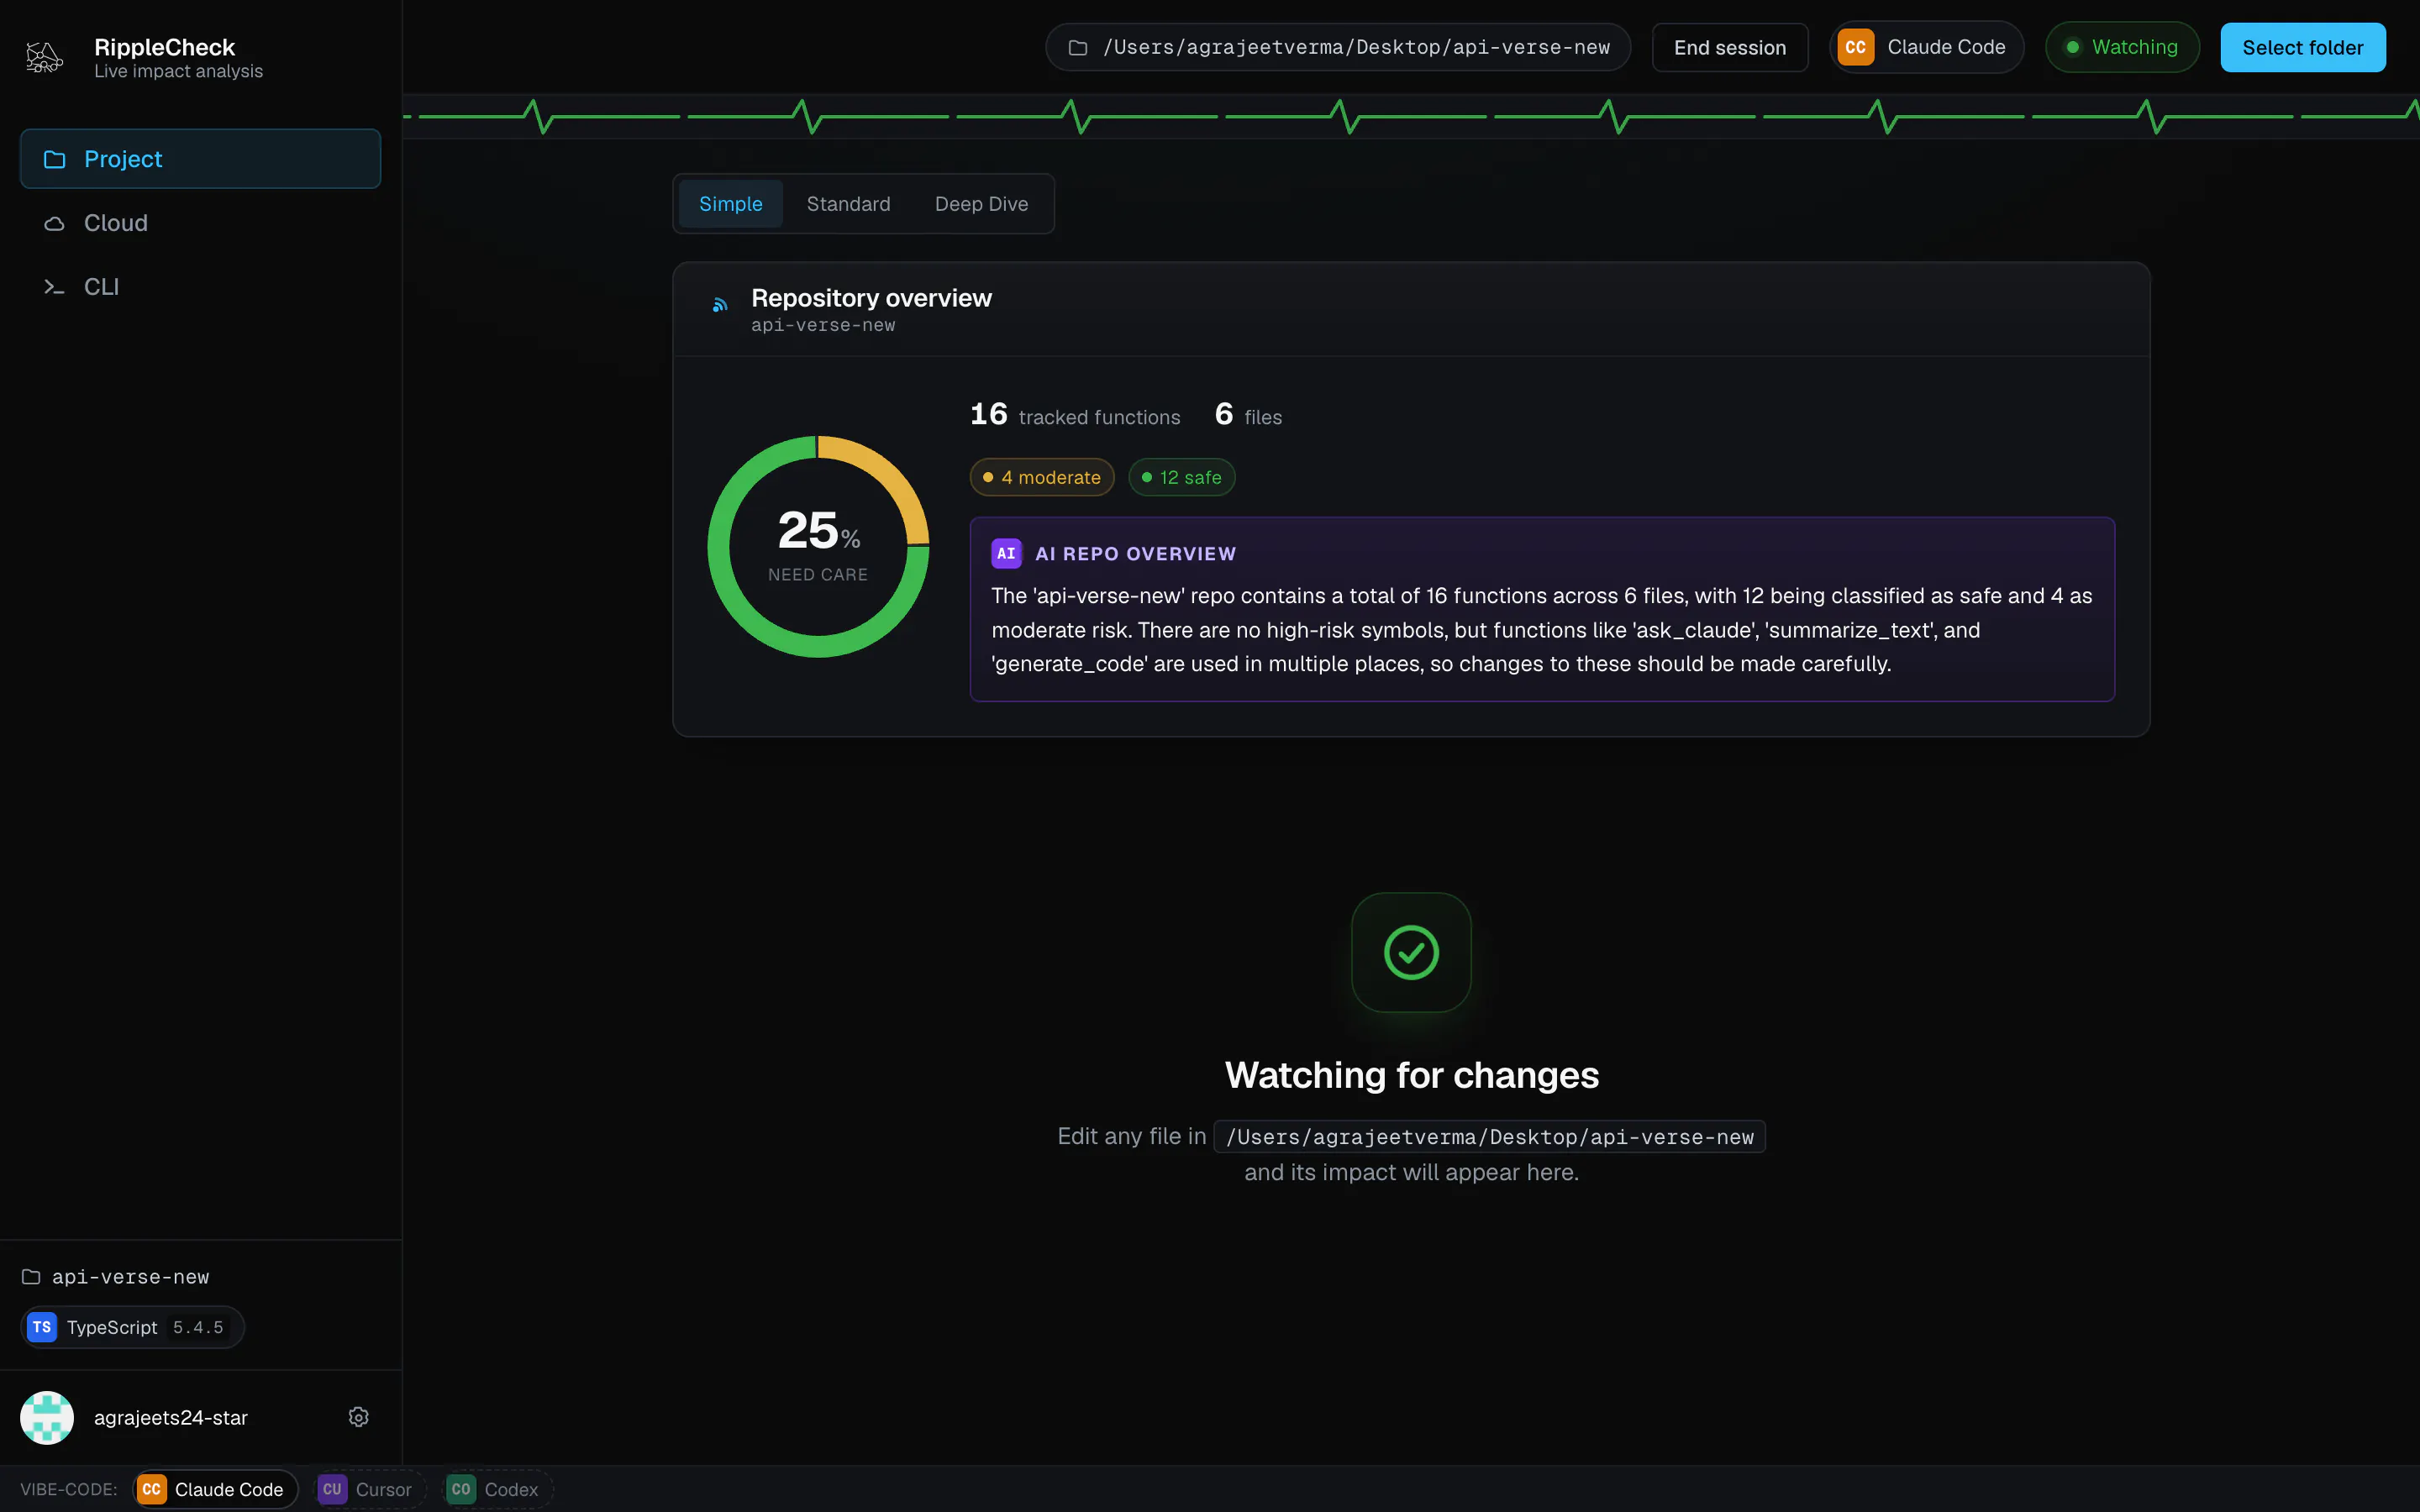Screen dimensions: 2420x1512
Task: Click the Cloud icon in sidebar
Action: (54, 223)
